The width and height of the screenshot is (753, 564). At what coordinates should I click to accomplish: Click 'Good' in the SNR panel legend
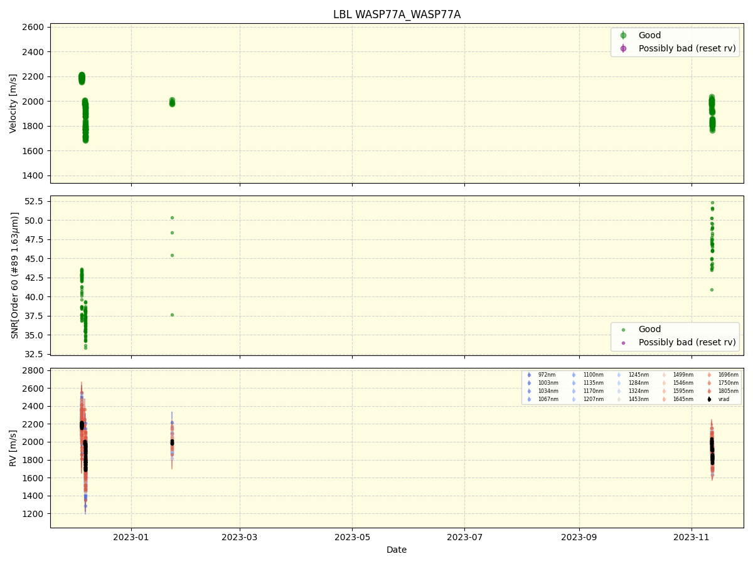click(x=649, y=329)
